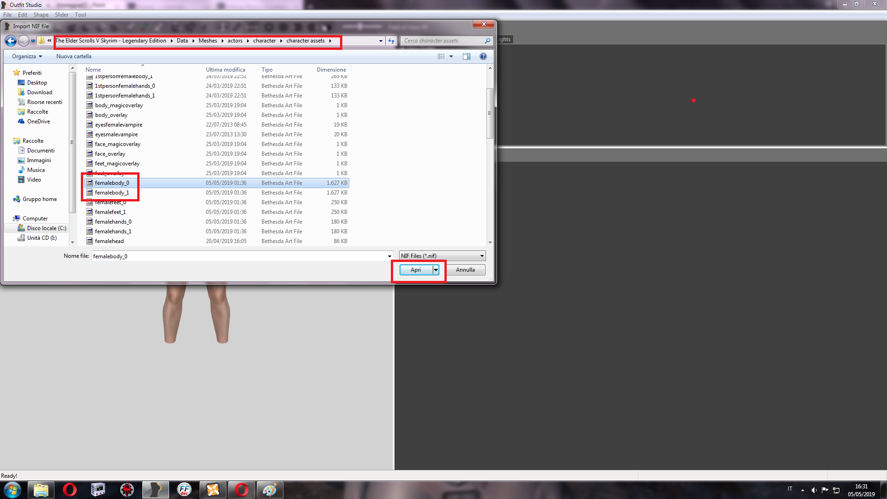
Task: Expand the address bar history dropdown
Action: [381, 41]
